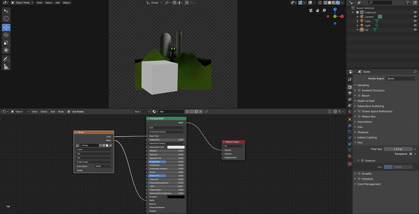Enable the Freestyle checkbox
Image resolution: width=419 pixels, height=214 pixels.
pos(359,179)
